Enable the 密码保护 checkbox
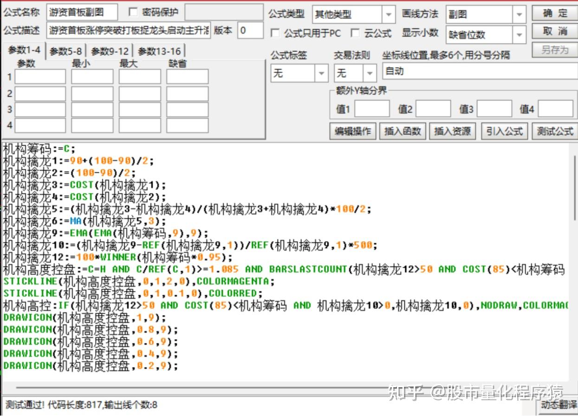Screen dimensions: 578x416 click(x=133, y=12)
